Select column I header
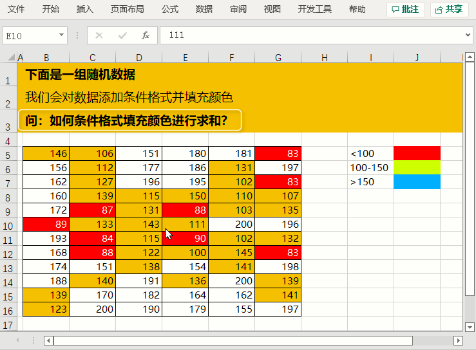The image size is (476, 350). [370, 57]
